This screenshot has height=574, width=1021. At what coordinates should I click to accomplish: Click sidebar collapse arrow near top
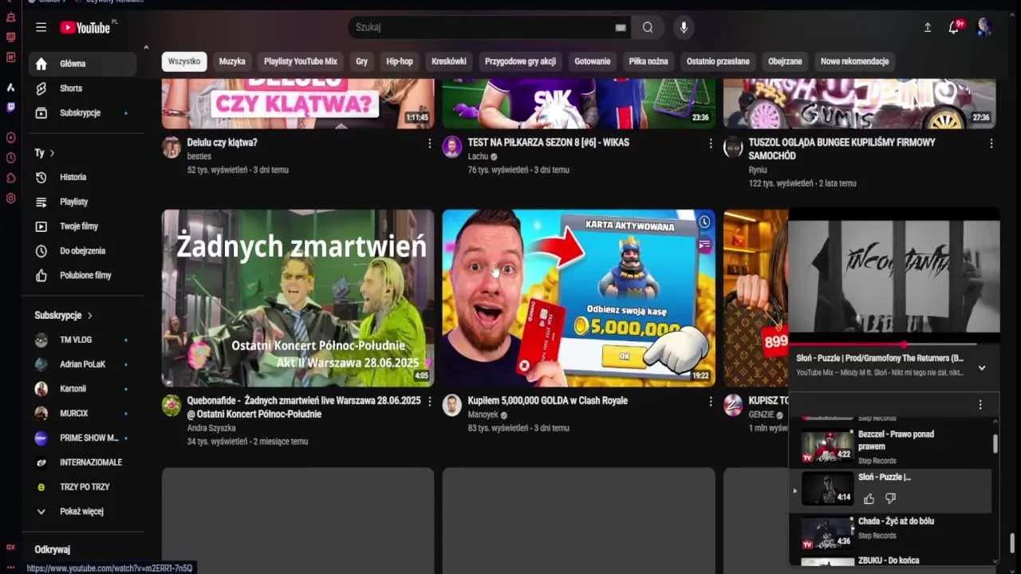[146, 48]
